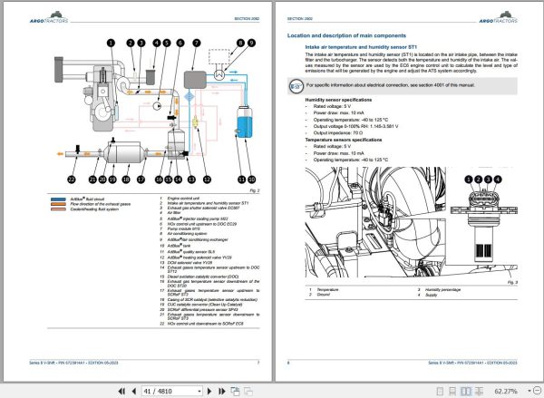544x398 pixels.
Task: Click the Fig. 3 caption label
Action: point(512,283)
